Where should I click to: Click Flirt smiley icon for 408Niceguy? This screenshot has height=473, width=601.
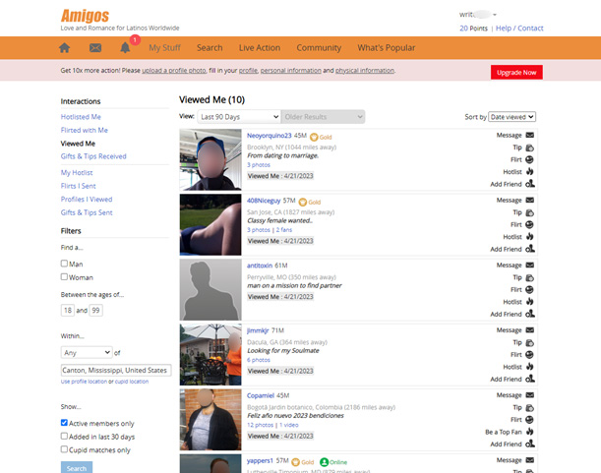coord(530,224)
